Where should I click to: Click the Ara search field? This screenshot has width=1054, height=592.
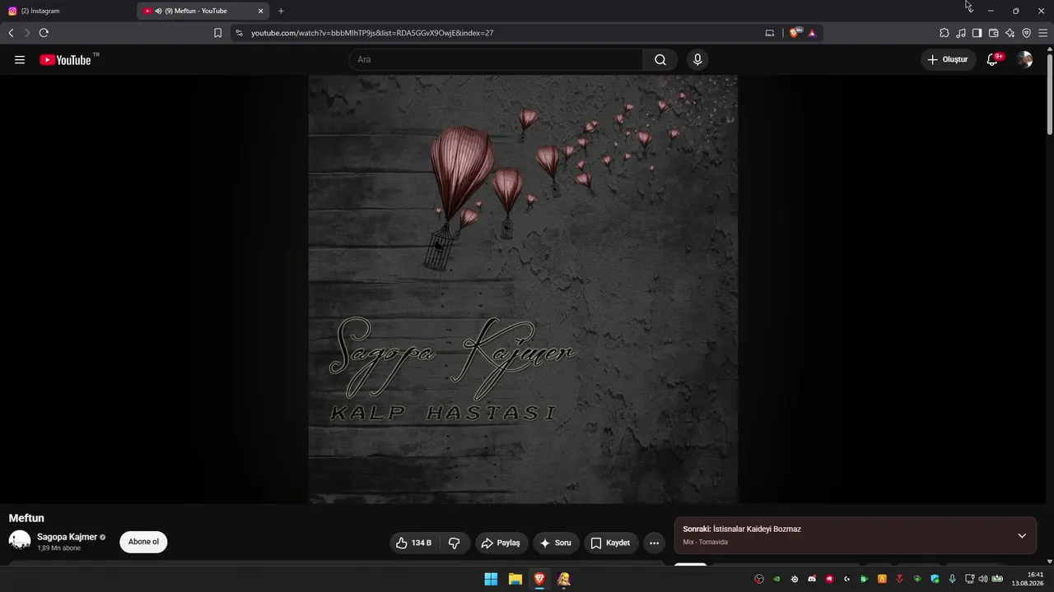(496, 59)
